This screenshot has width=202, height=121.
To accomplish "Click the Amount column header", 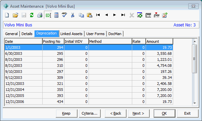I will point(159,41).
